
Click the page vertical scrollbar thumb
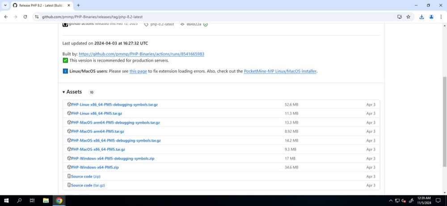445,122
